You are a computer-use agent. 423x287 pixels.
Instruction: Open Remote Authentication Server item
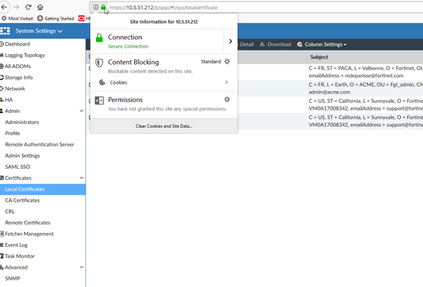[x=39, y=144]
